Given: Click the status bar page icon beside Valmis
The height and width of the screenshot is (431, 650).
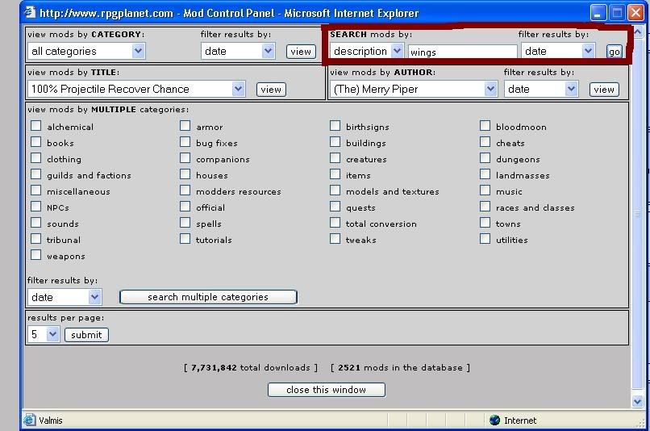Looking at the screenshot, I should tap(29, 421).
